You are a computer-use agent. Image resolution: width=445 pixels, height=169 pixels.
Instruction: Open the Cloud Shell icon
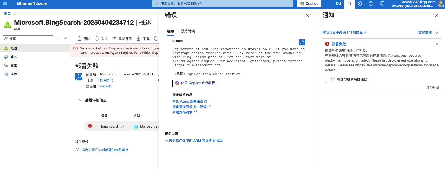pos(339,3)
